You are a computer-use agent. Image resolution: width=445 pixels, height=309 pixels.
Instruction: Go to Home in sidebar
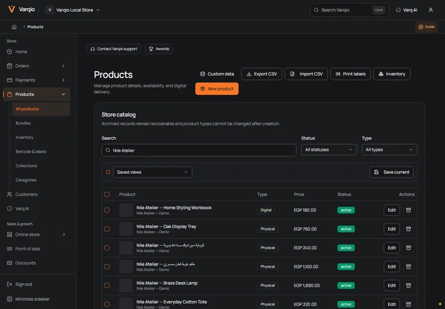(x=36, y=51)
